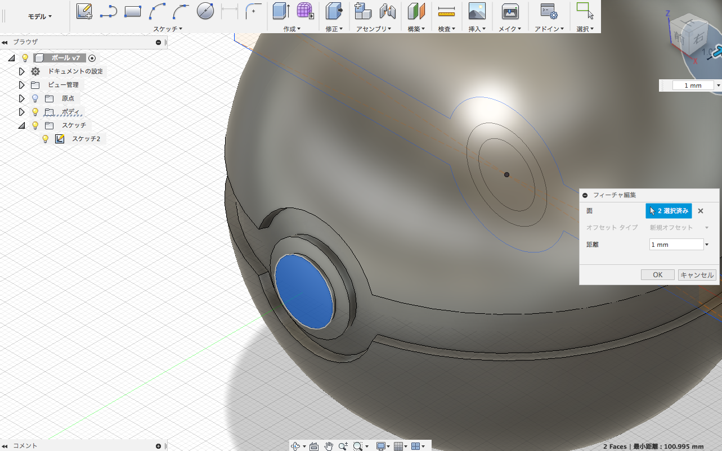Click the Create Sketch icon in the toolbar

(84, 11)
